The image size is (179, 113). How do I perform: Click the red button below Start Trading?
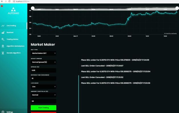coord(44,112)
